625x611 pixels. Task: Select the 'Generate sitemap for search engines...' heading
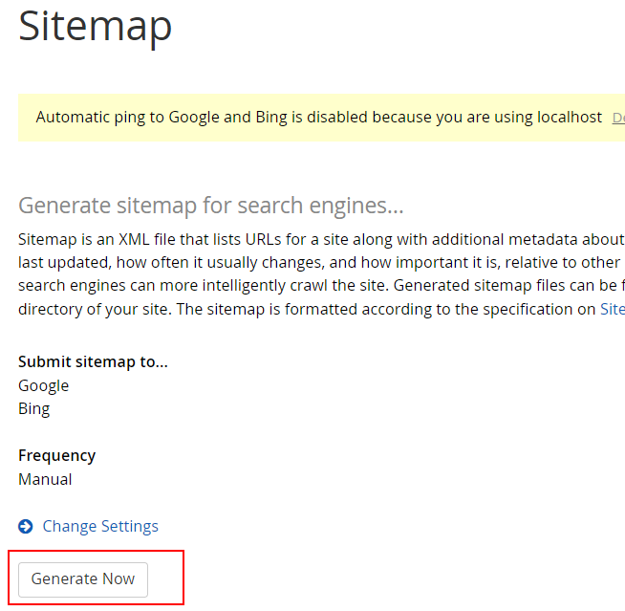pos(211,207)
